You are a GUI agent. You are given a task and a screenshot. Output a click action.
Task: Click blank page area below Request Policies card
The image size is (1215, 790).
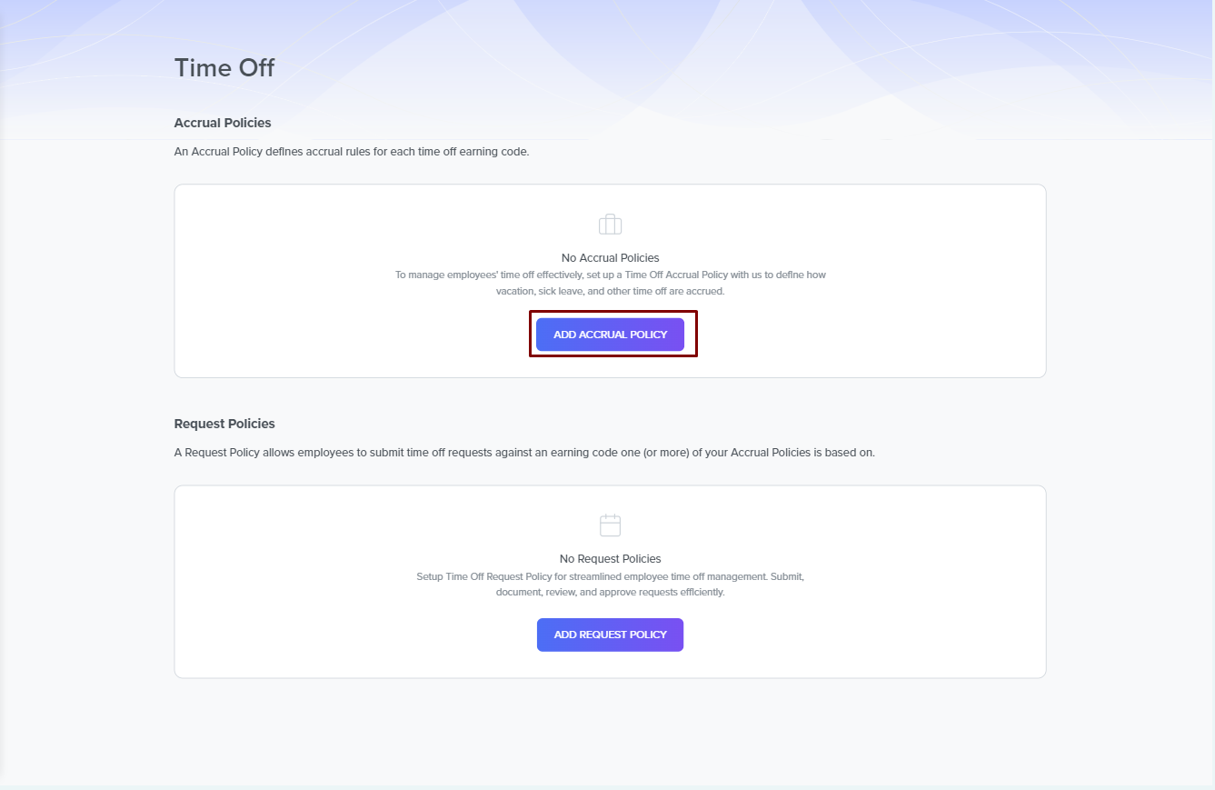click(x=609, y=727)
